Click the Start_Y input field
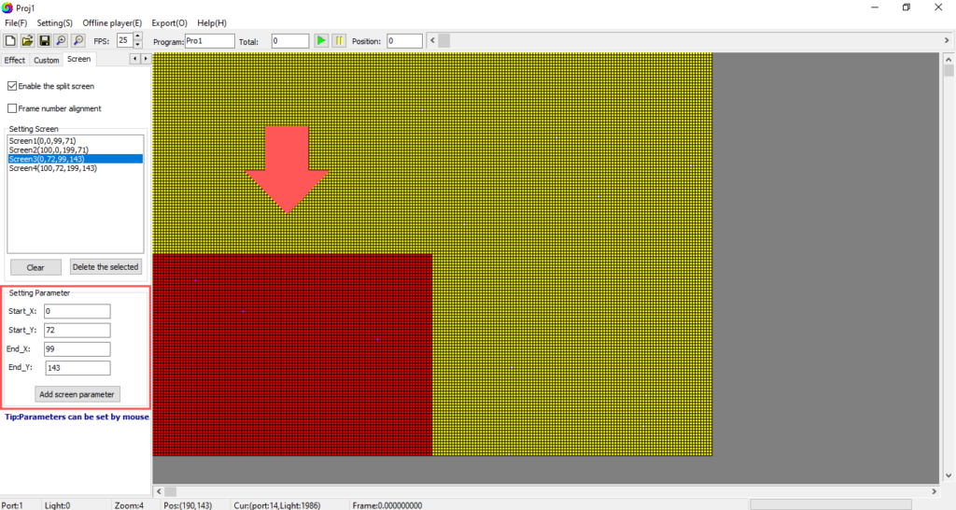The width and height of the screenshot is (956, 510). (77, 330)
